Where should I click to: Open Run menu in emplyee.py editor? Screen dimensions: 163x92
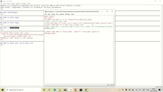pos(57,14)
